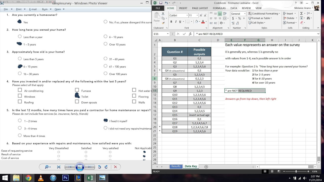The height and width of the screenshot is (182, 324).
Task: Click the FILE button in Excel
Action: [x=158, y=8]
